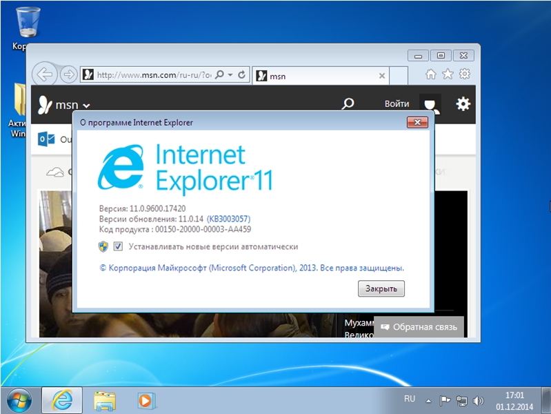
Task: Open a new blank tab
Action: click(399, 76)
